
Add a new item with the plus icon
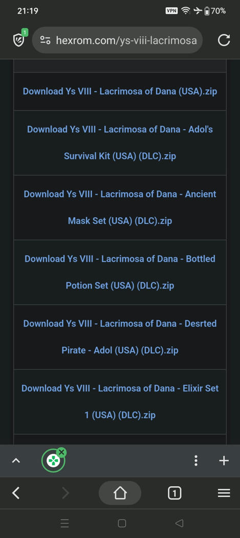224,461
